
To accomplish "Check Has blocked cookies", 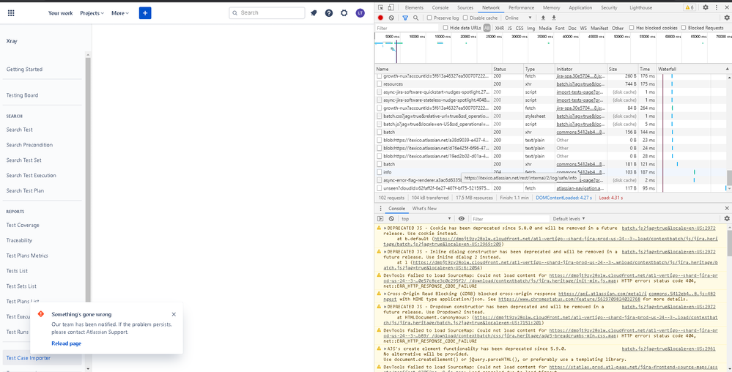I will click(632, 28).
